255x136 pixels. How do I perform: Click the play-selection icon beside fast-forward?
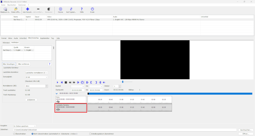coord(78,83)
